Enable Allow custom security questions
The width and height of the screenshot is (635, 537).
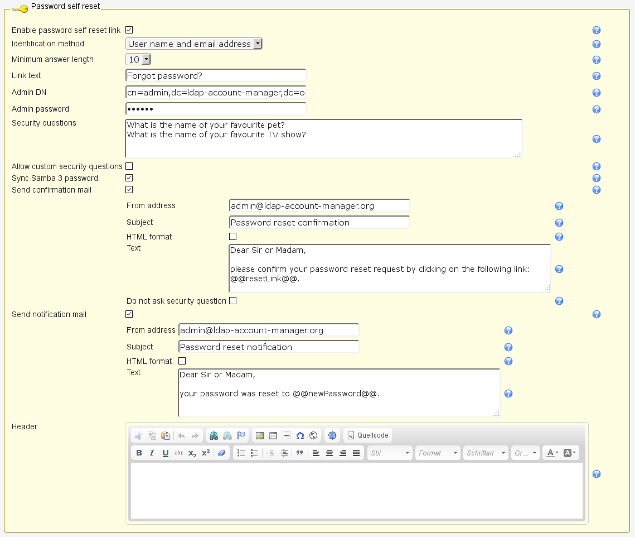tap(129, 166)
